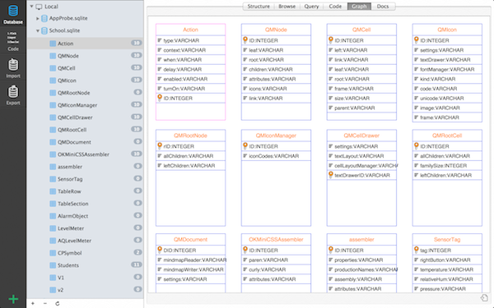The image size is (494, 308).
Task: Click the row count badge beside CPSymbol
Action: (137, 252)
